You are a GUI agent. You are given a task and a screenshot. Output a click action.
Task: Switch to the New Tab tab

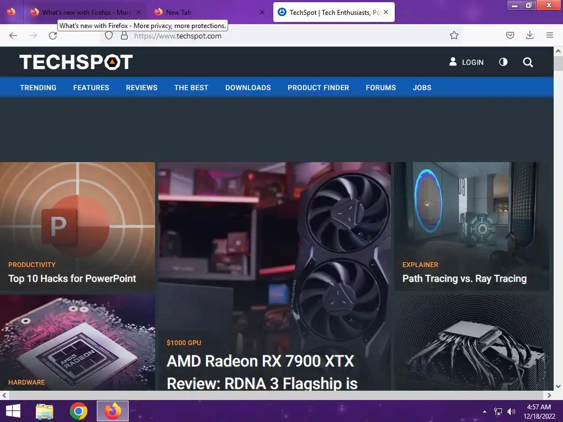[x=208, y=12]
